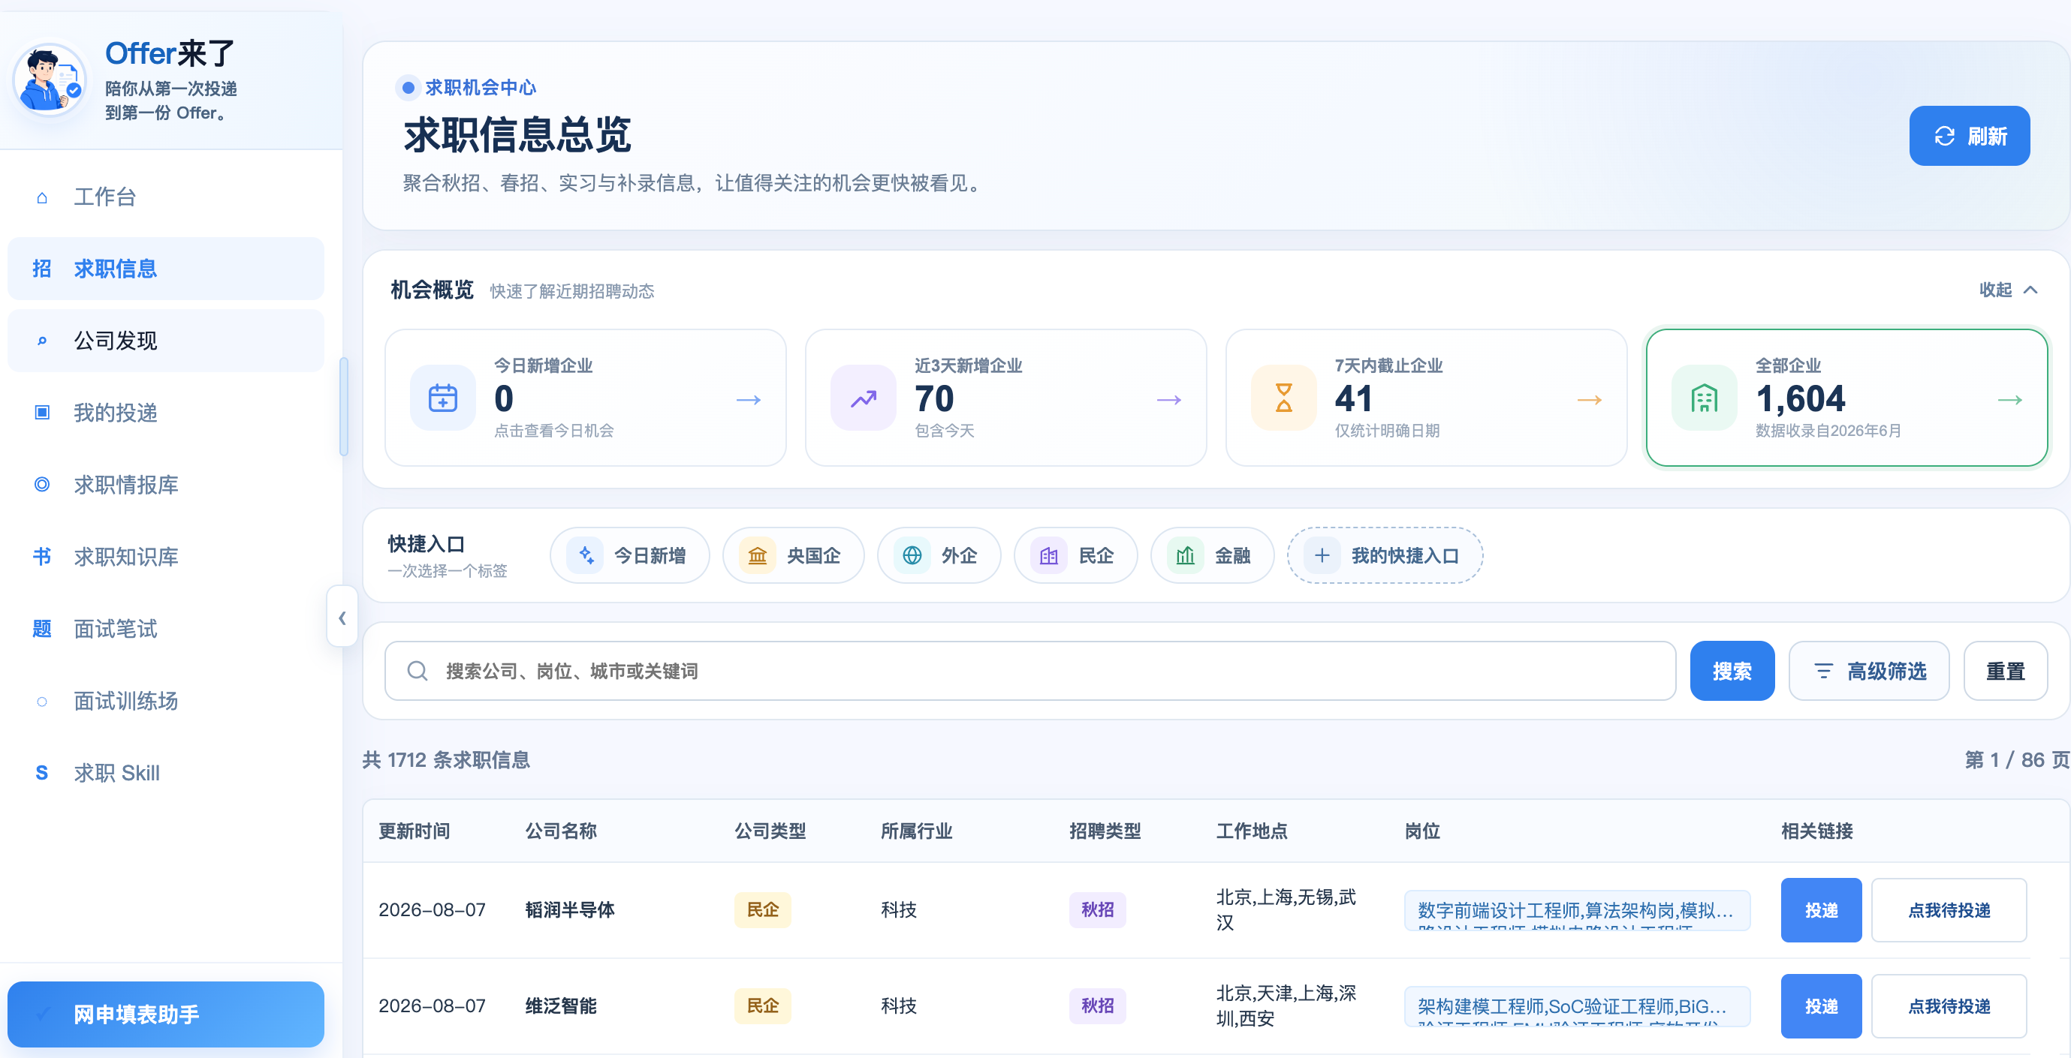The image size is (2071, 1058).
Task: Expand 韬润半导体 position list
Action: (1577, 910)
